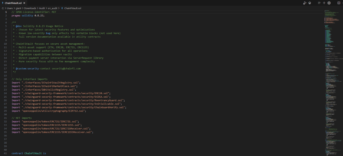Click line number 20 in the gutter

click(x=5, y=79)
